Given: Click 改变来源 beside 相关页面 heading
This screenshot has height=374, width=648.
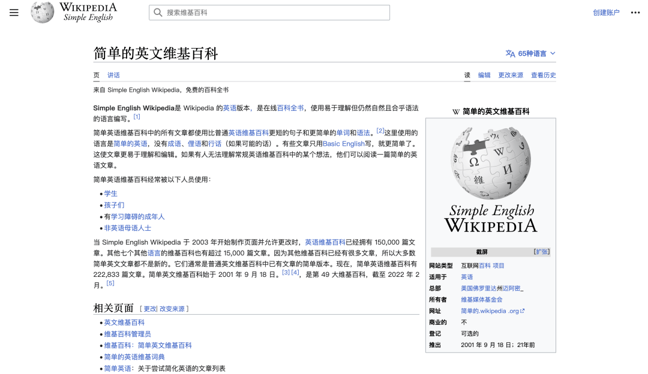Looking at the screenshot, I should click(x=172, y=309).
